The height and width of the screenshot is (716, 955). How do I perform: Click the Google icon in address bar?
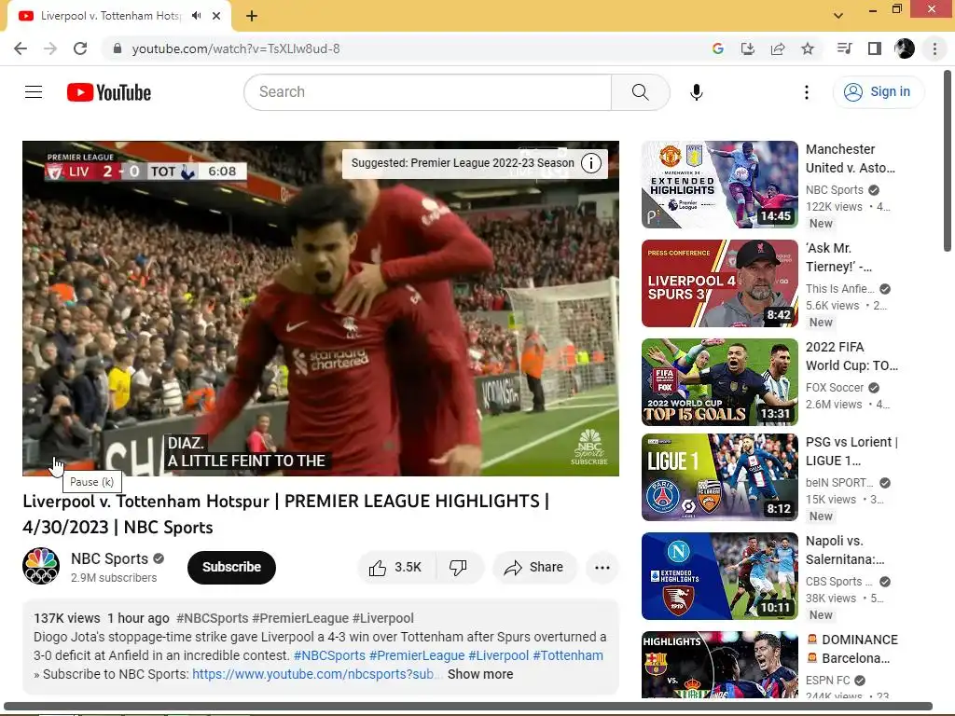point(718,48)
